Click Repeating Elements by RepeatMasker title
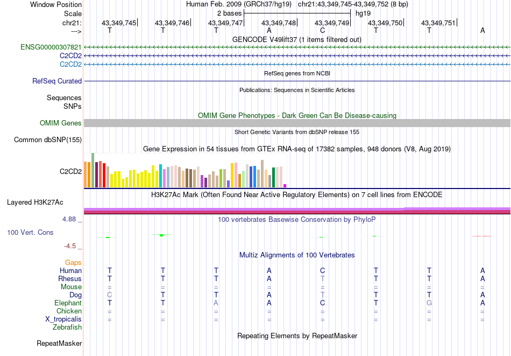The height and width of the screenshot is (356, 511). (297, 336)
